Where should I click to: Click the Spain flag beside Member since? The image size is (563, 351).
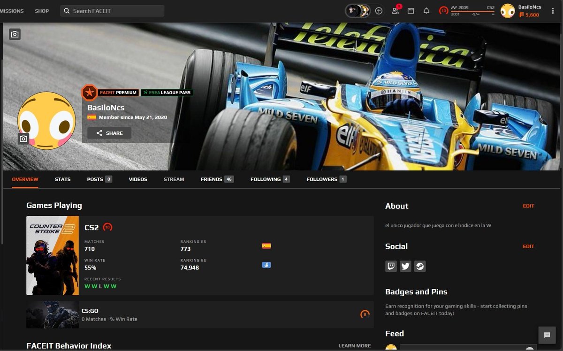91,117
